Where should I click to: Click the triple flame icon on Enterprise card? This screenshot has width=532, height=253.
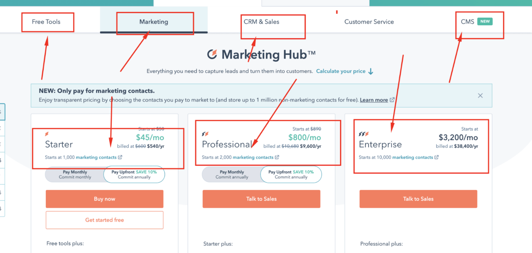(x=363, y=134)
